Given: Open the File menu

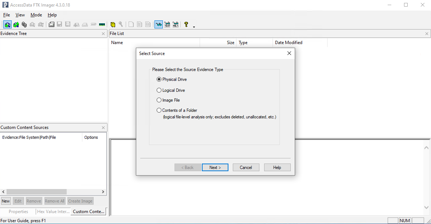Looking at the screenshot, I should [7, 15].
